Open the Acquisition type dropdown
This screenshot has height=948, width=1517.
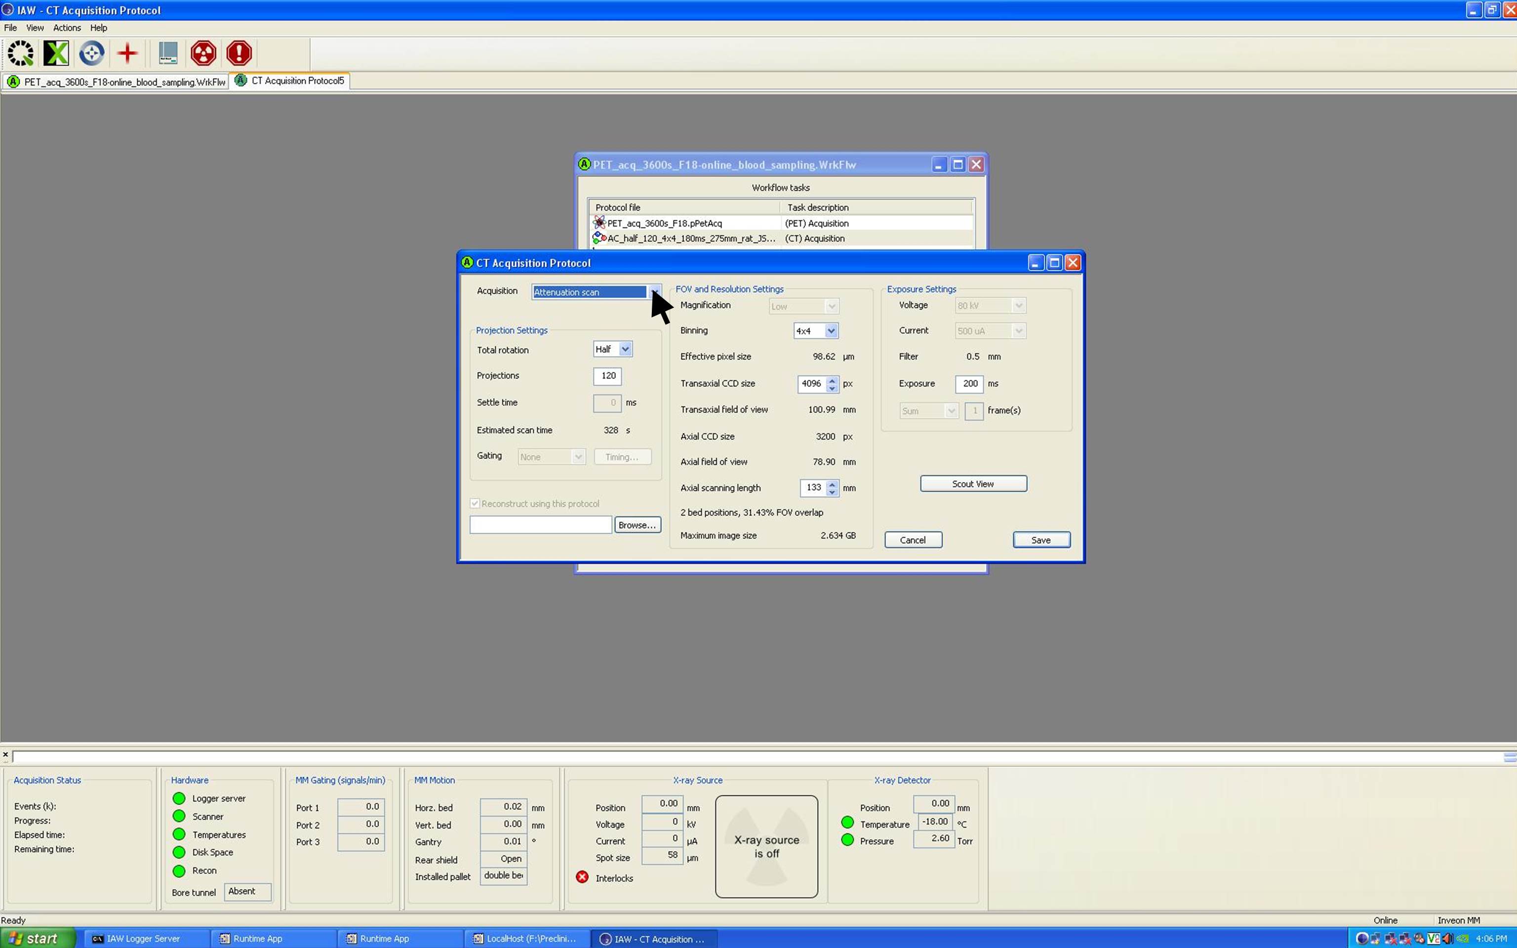coord(654,291)
